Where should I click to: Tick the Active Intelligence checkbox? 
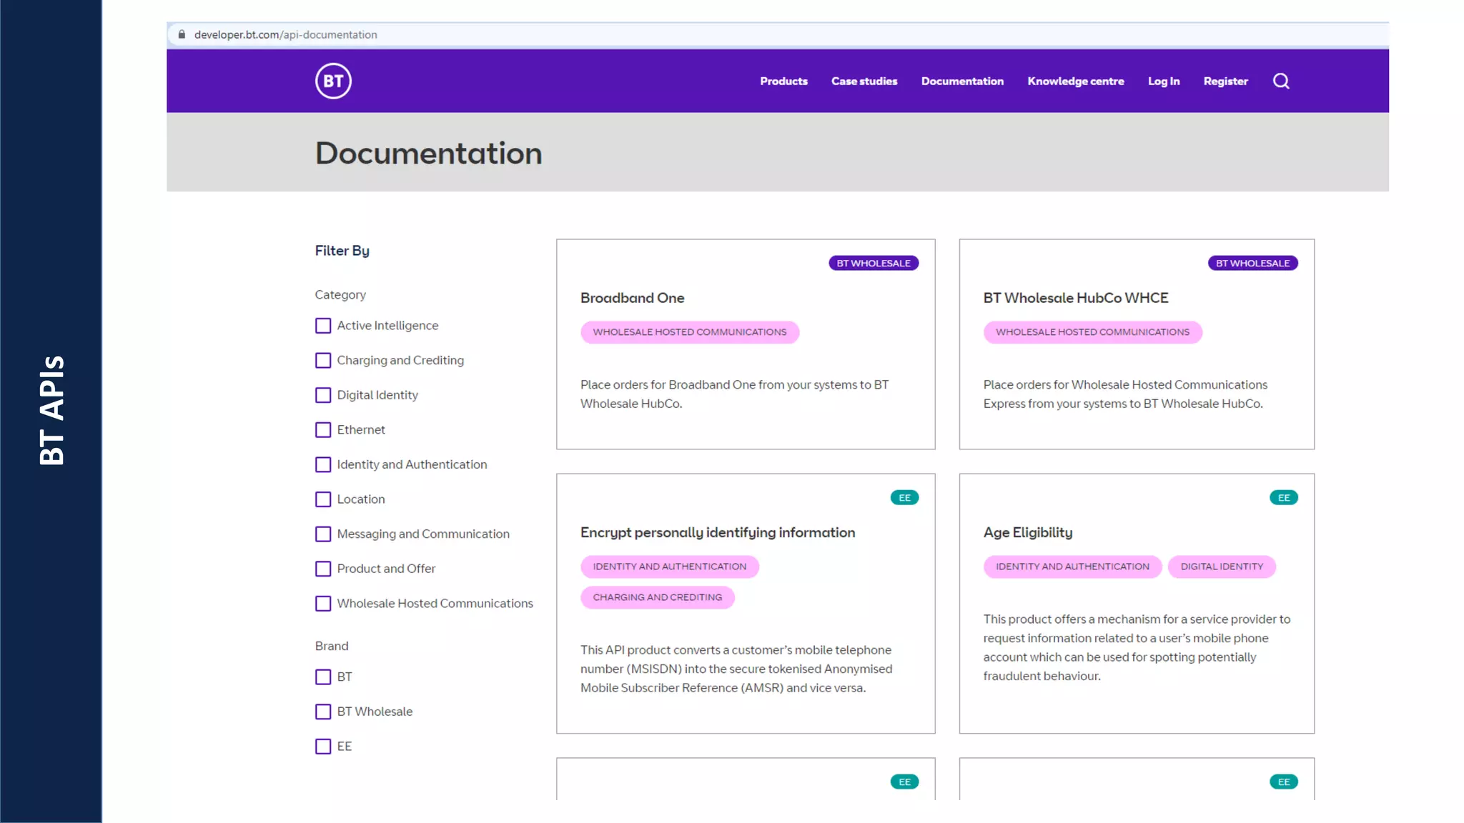tap(323, 326)
